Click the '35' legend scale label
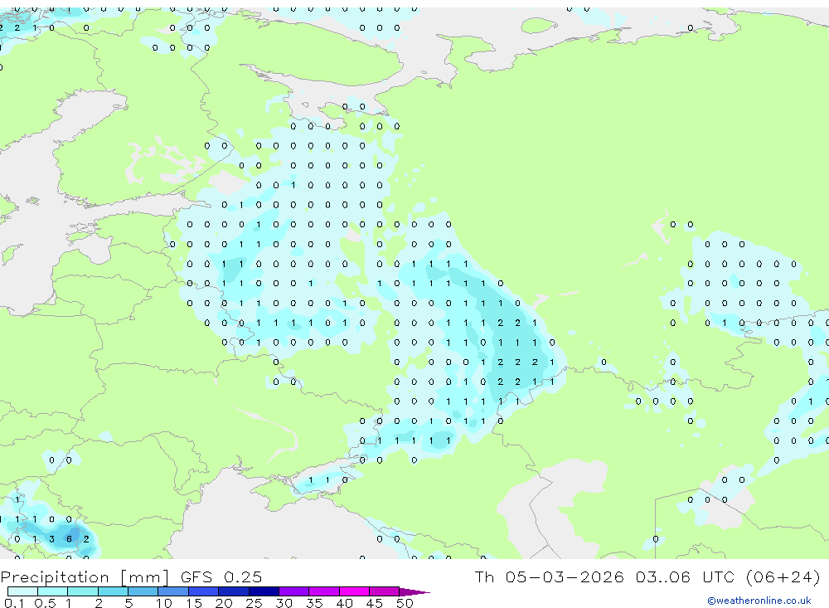829x608 pixels. click(314, 603)
